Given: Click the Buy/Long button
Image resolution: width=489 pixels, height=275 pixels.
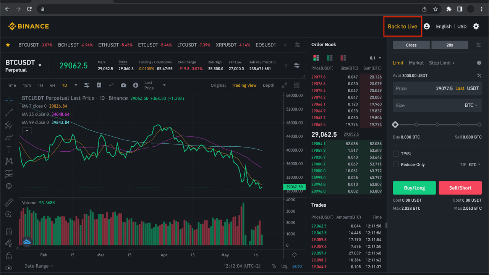Looking at the screenshot, I should click(415, 188).
